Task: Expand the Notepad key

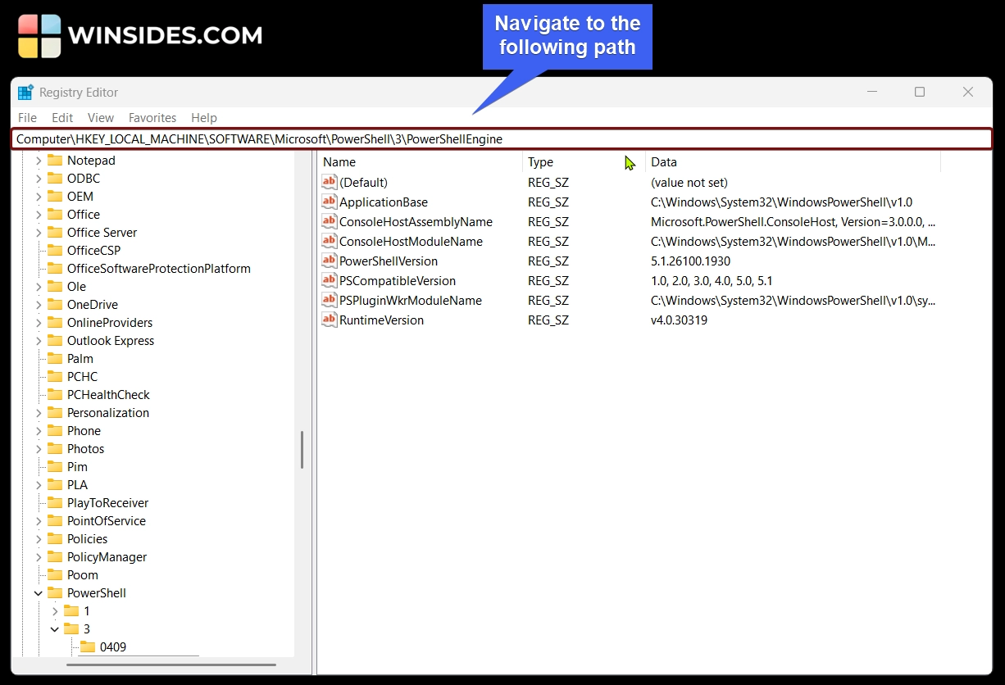Action: pyautogui.click(x=39, y=161)
